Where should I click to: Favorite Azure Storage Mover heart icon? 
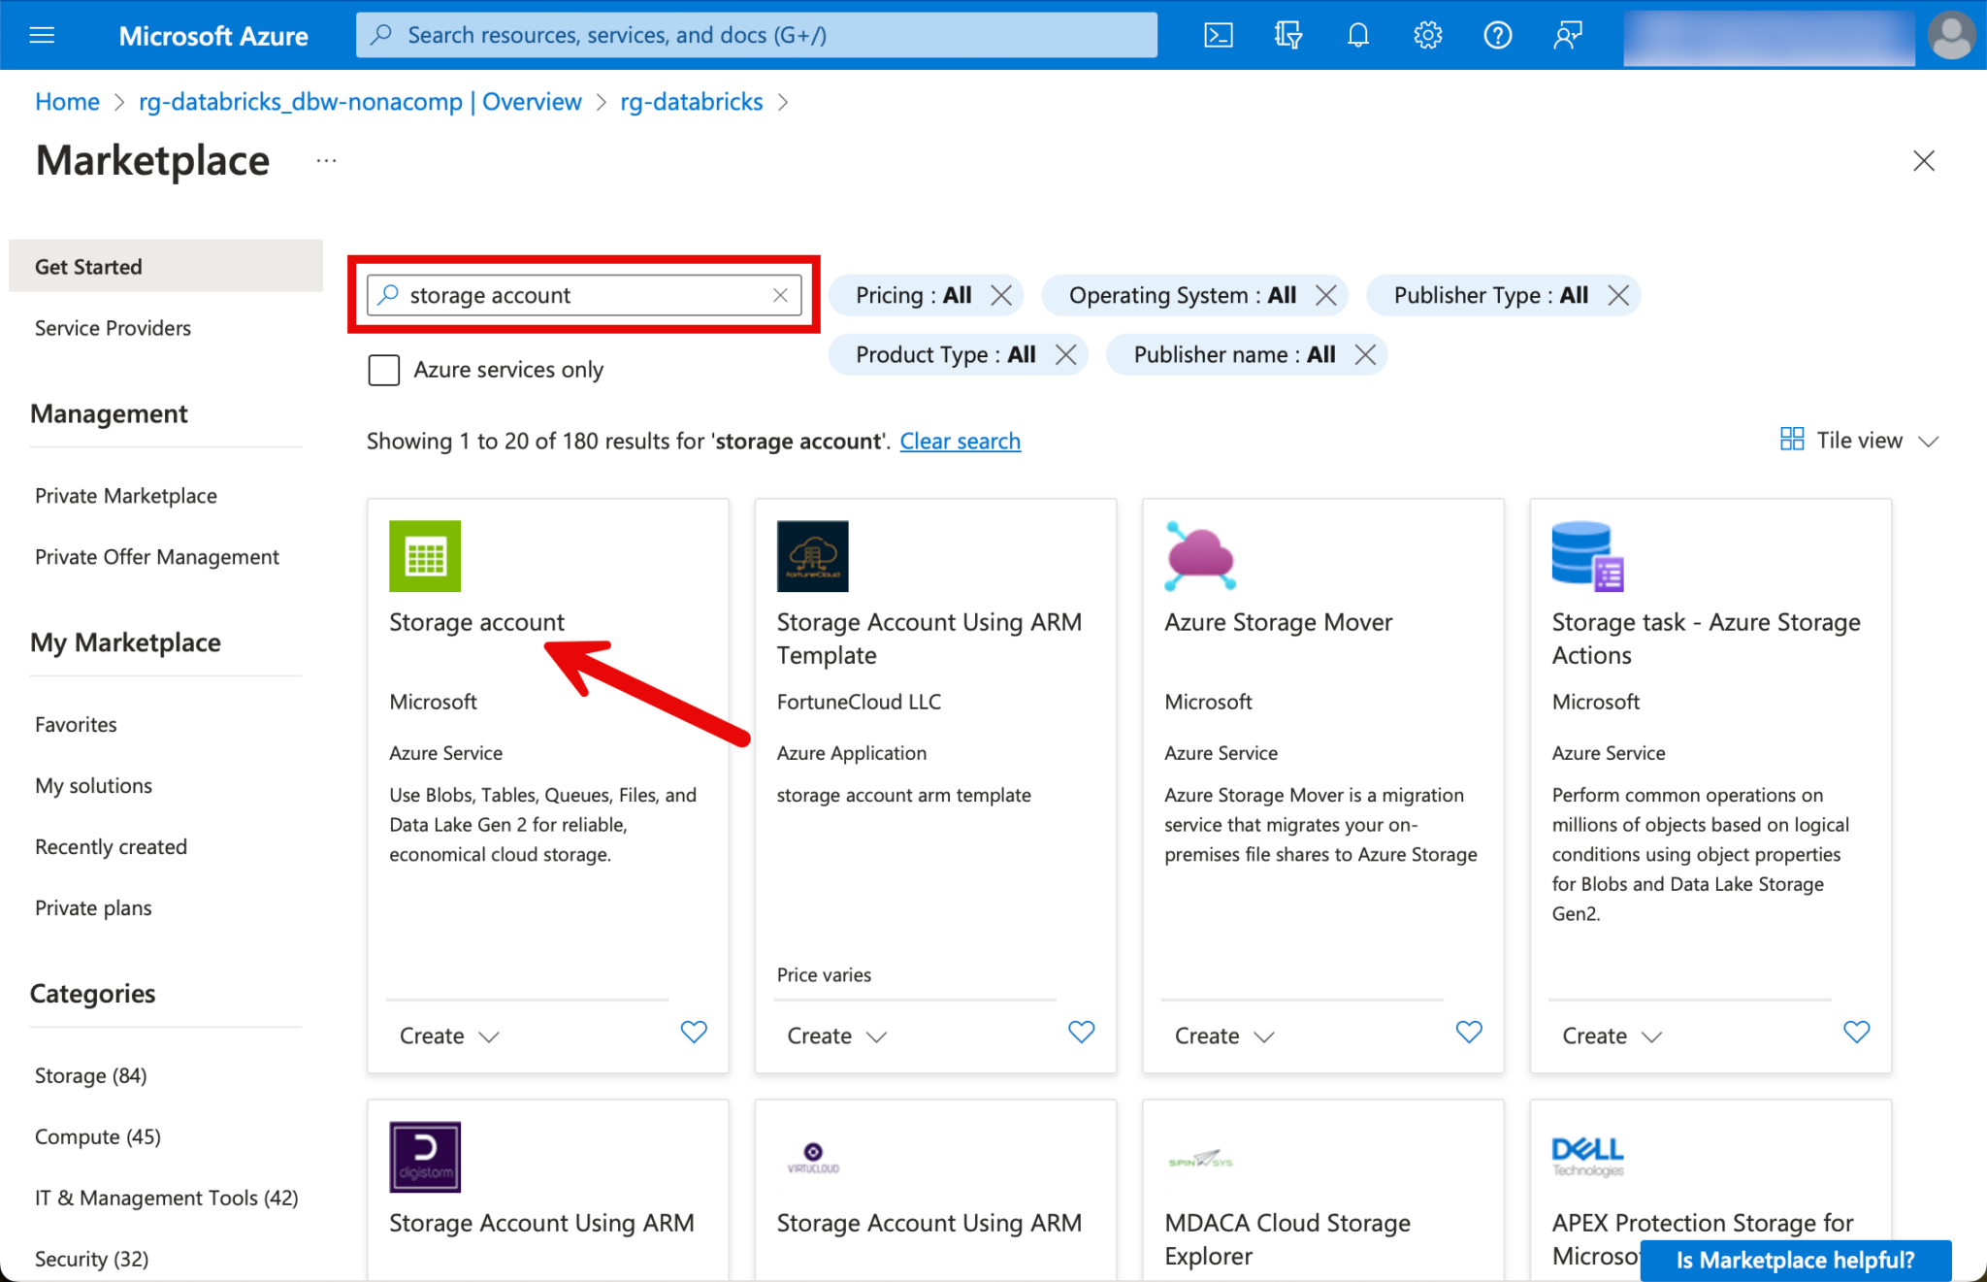(1469, 1032)
